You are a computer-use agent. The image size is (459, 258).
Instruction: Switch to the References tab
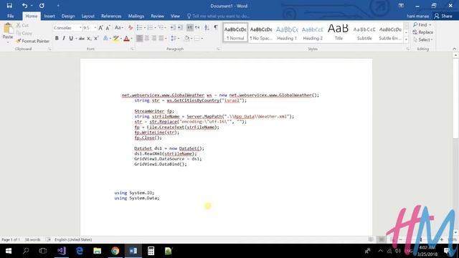tap(111, 16)
